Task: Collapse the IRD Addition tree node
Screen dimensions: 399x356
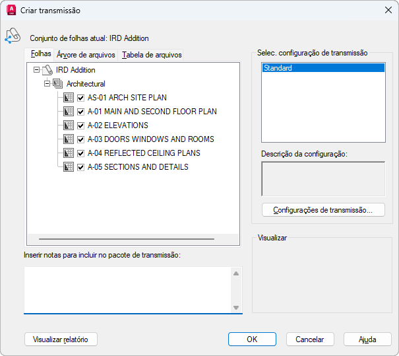Action: (36, 70)
